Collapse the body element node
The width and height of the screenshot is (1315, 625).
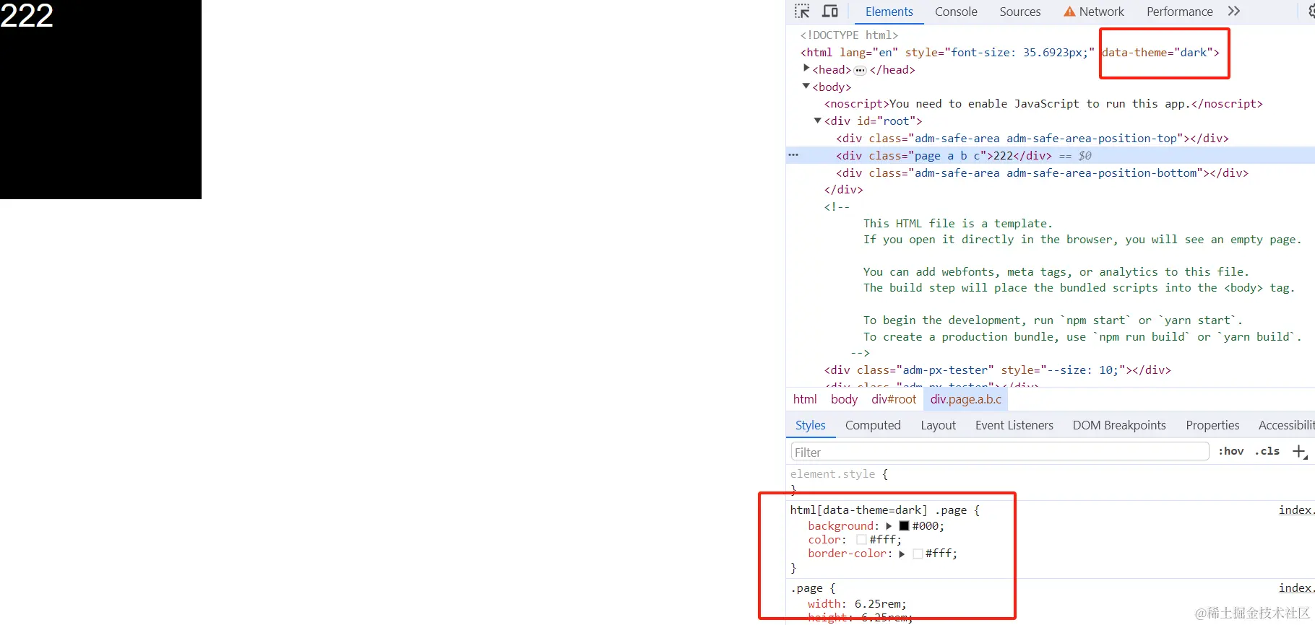(x=806, y=86)
